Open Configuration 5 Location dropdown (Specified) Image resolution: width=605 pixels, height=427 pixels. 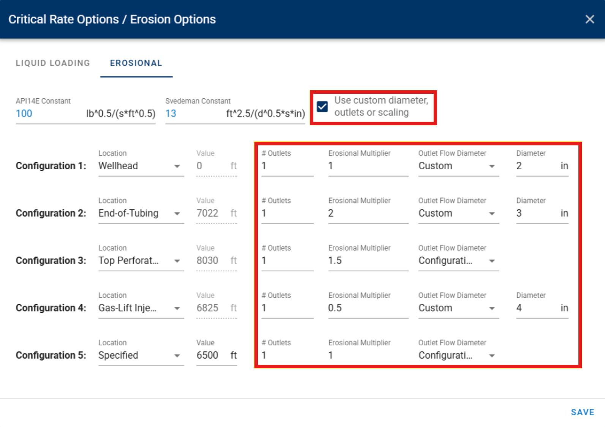[141, 356]
